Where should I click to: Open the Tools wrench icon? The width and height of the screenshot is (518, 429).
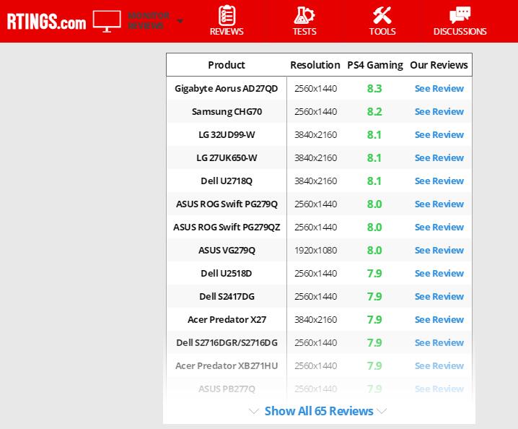point(382,15)
